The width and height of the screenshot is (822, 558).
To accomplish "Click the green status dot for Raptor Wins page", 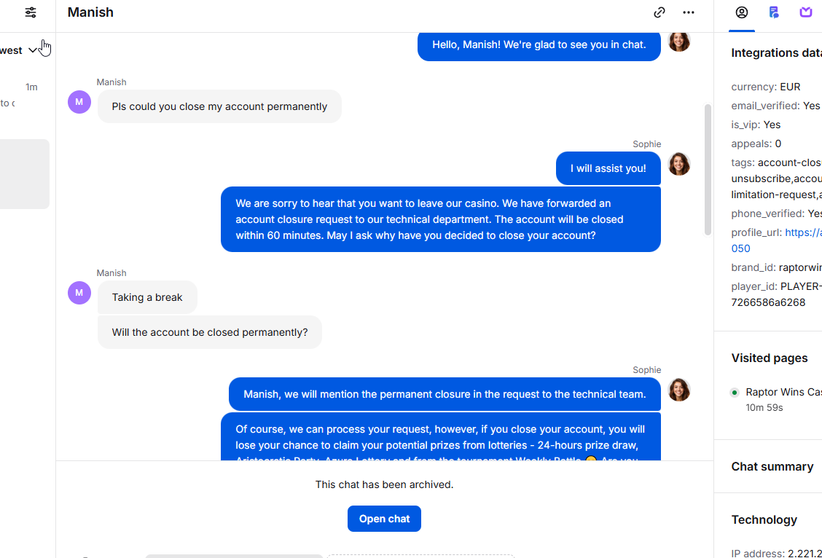I will point(735,393).
